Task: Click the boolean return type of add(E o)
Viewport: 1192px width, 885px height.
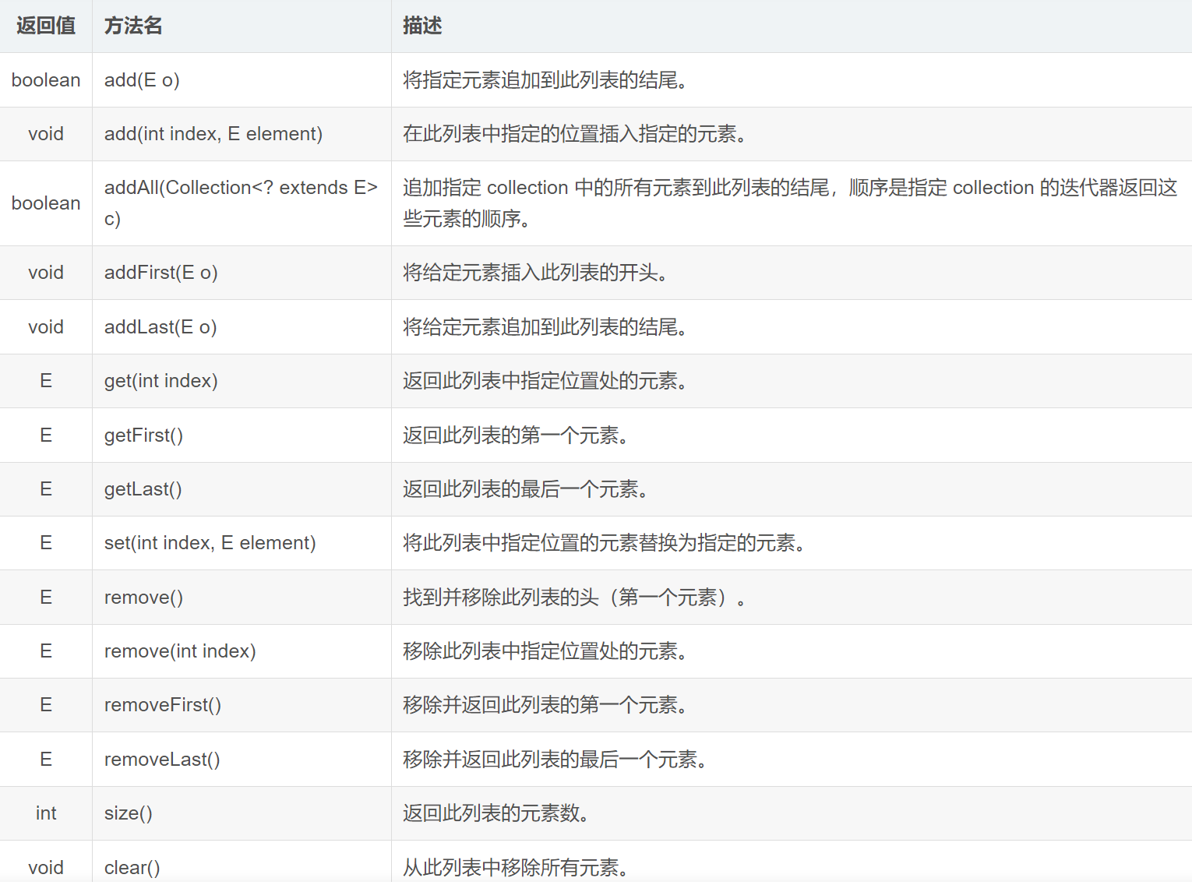Action: point(45,79)
